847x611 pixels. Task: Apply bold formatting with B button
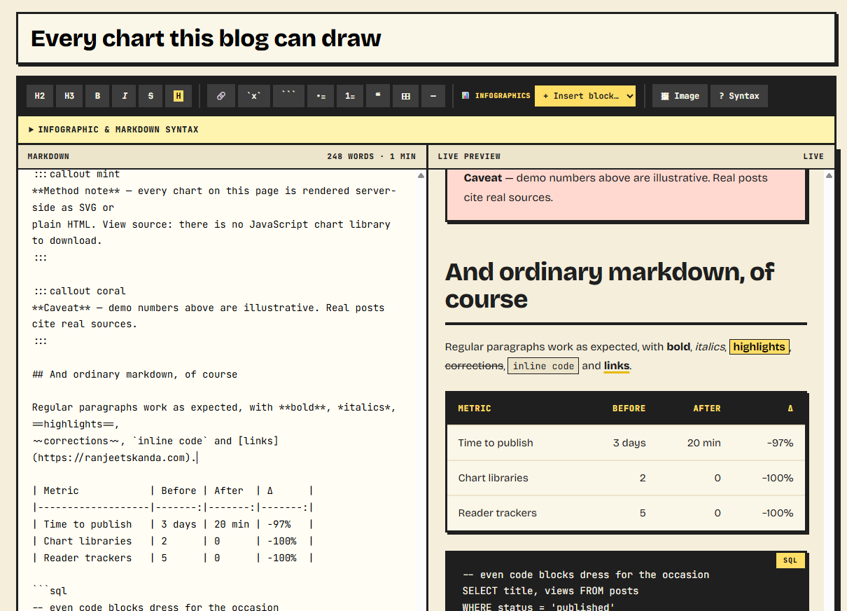[97, 96]
